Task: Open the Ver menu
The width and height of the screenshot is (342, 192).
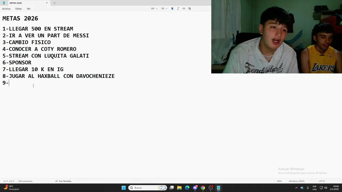Action: 29,9
